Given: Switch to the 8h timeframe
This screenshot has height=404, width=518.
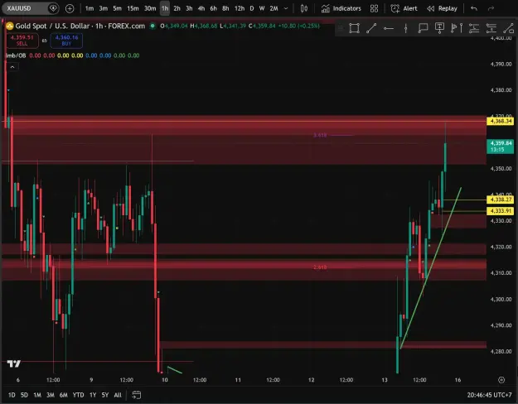Looking at the screenshot, I should pos(225,8).
